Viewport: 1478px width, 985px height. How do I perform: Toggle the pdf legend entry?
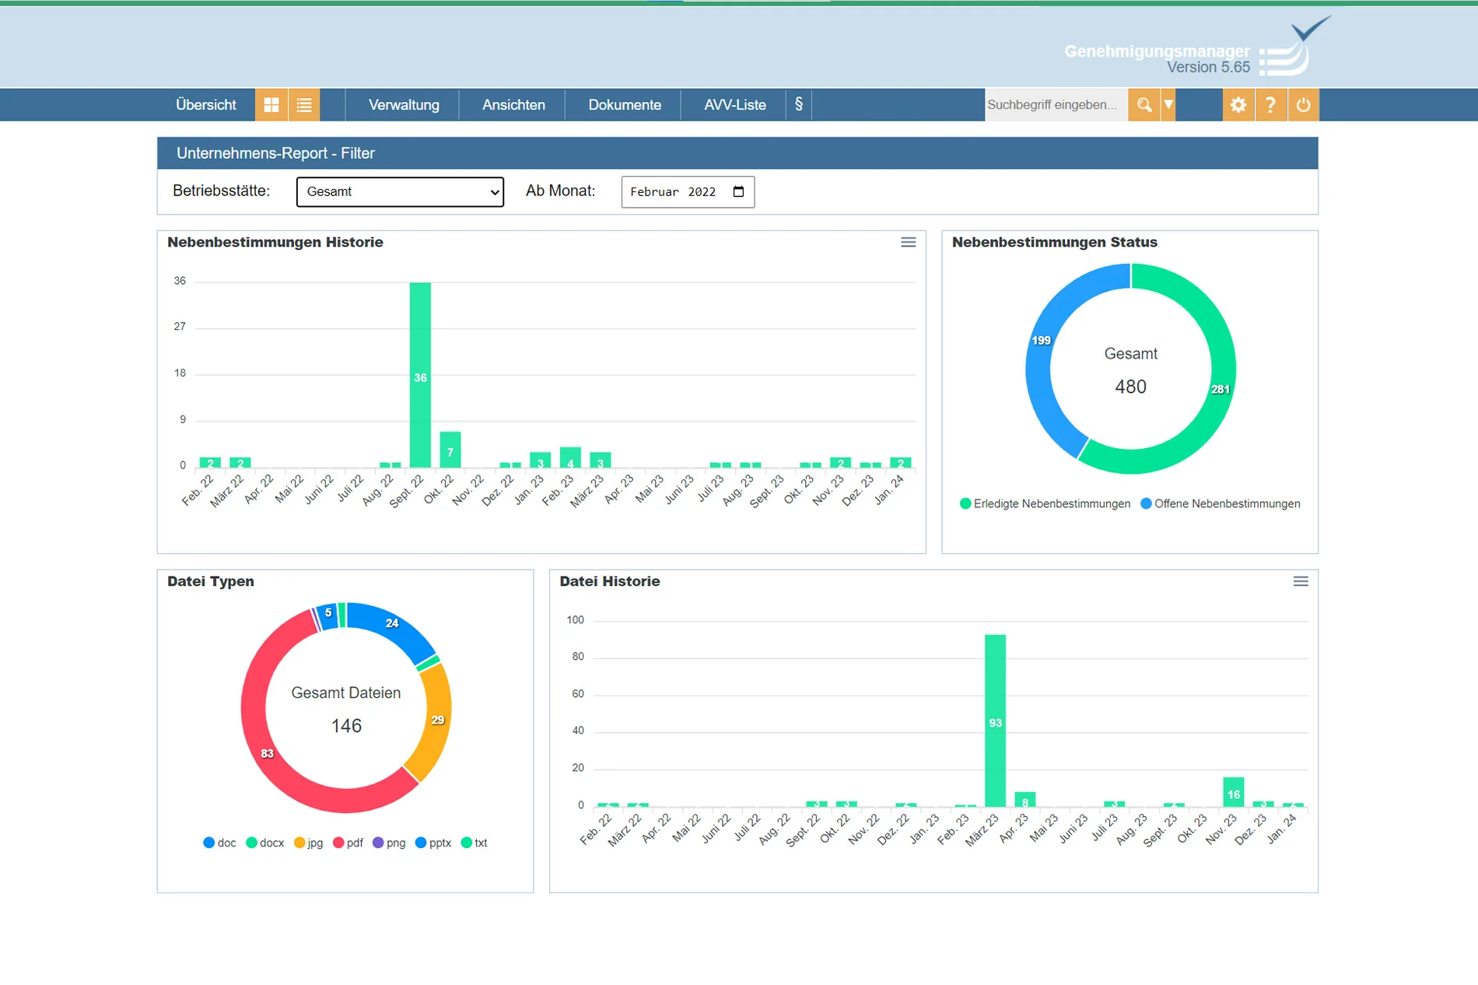(348, 843)
